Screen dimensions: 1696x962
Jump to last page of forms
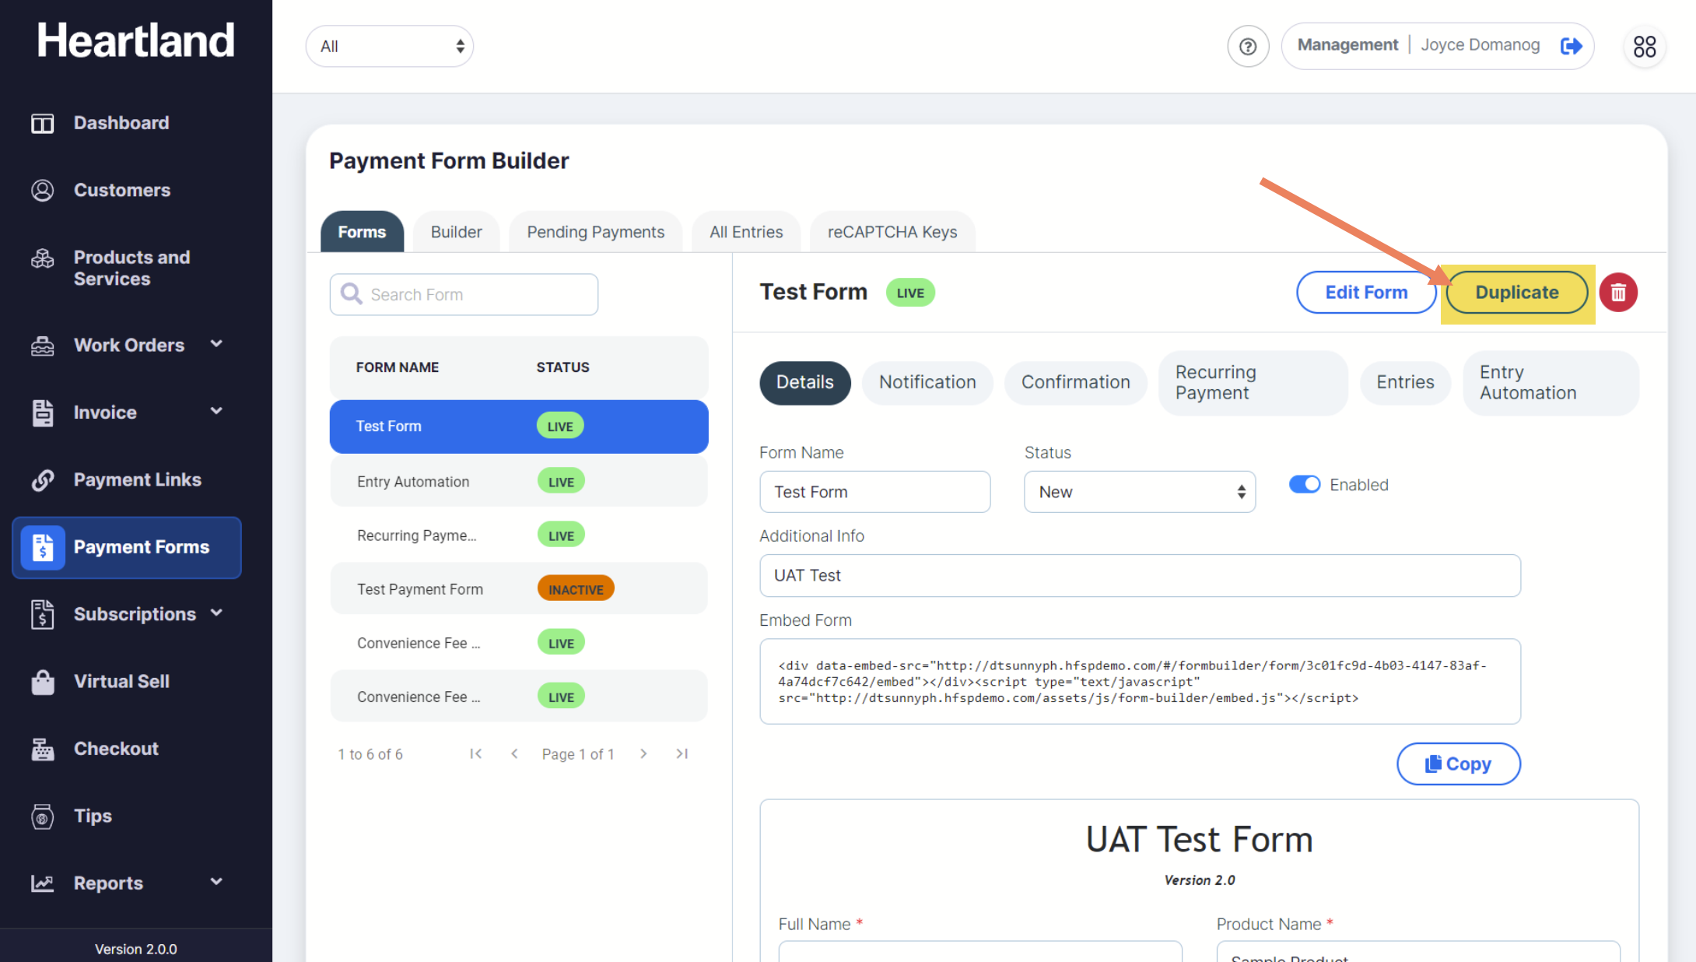[682, 753]
